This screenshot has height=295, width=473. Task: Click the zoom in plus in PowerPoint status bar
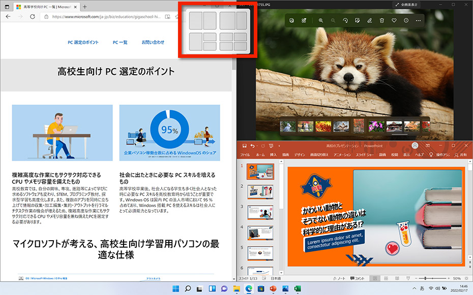tap(449, 278)
